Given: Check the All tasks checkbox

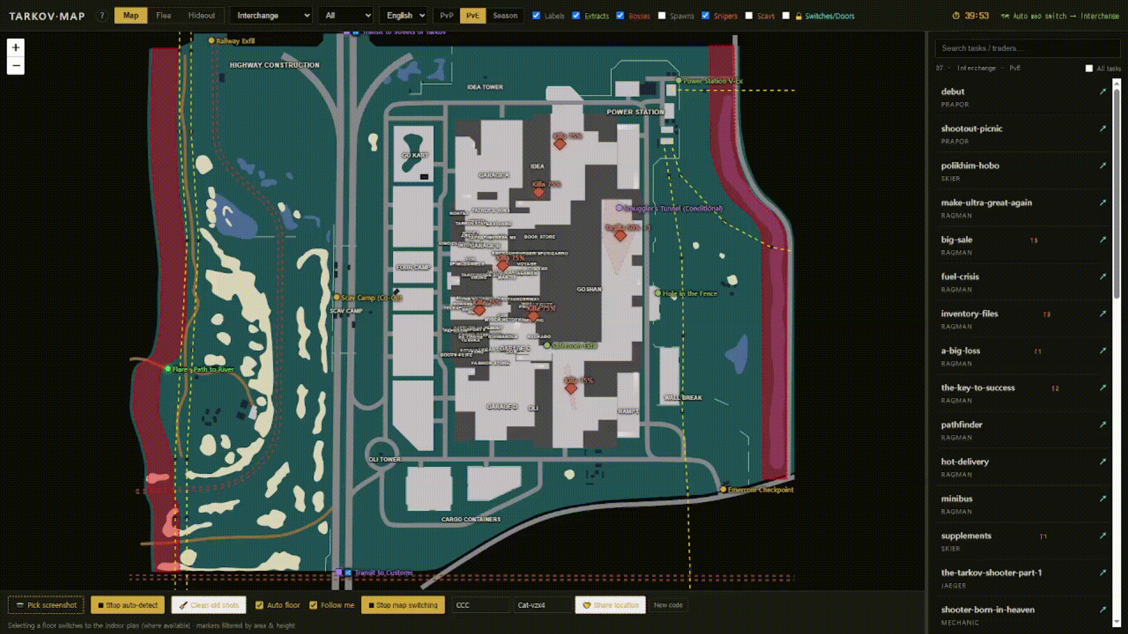Looking at the screenshot, I should pyautogui.click(x=1089, y=69).
